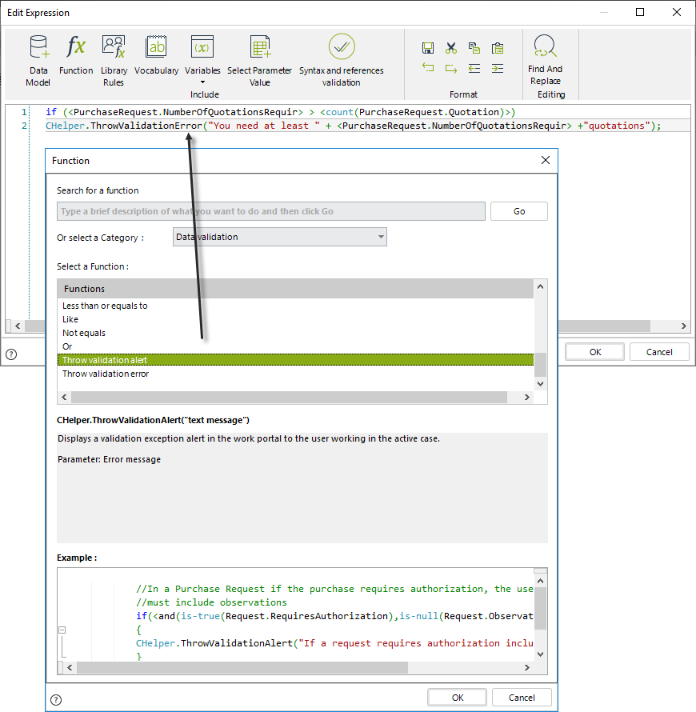Open the Vocabulary tool

pyautogui.click(x=156, y=54)
